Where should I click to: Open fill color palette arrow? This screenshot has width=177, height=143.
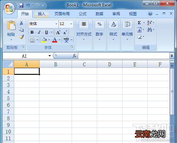tap(49, 40)
